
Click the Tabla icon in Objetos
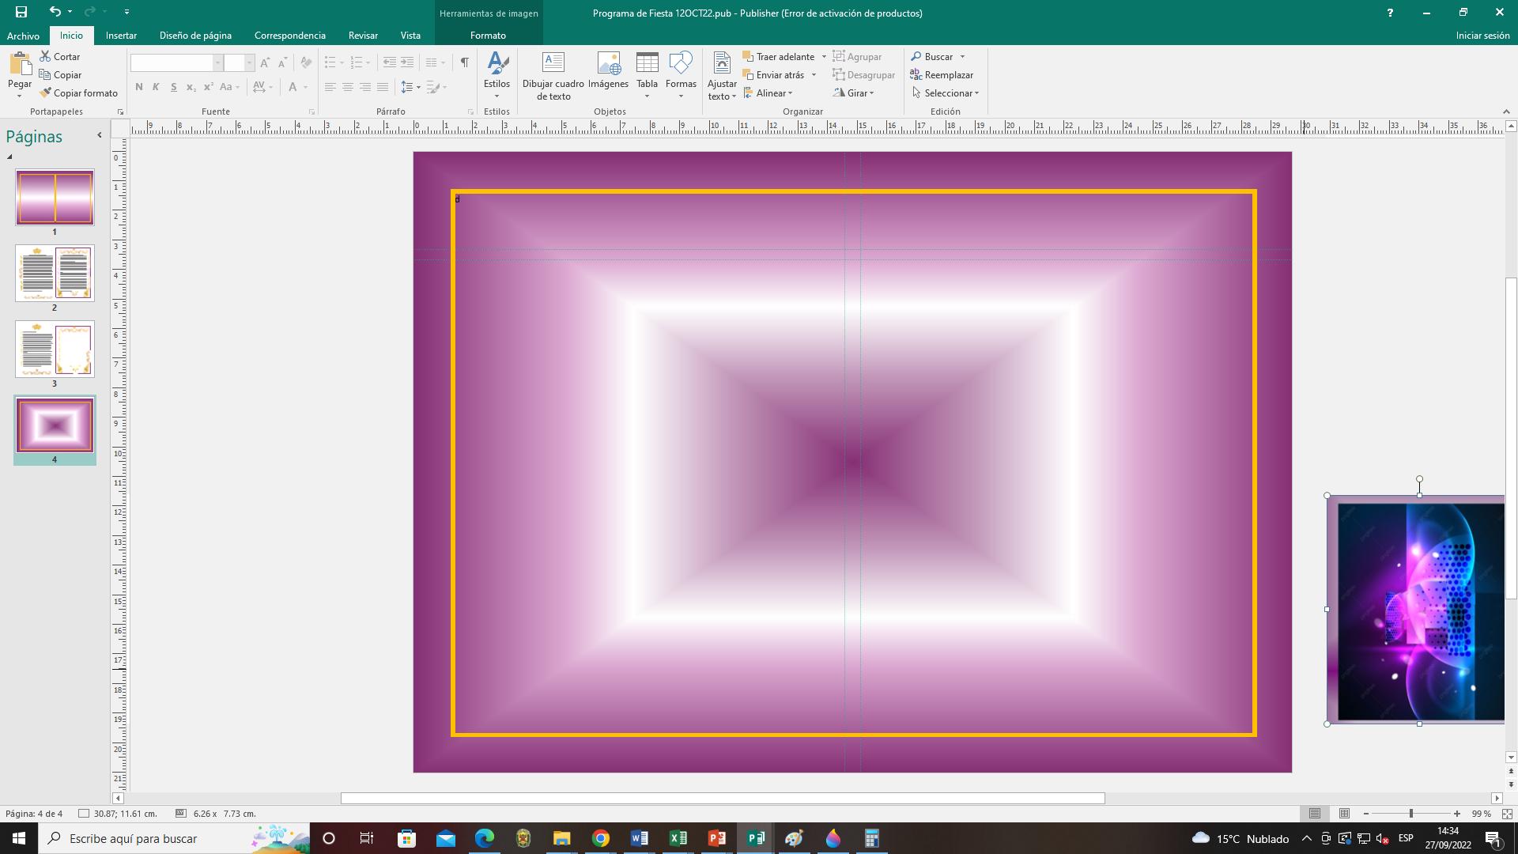tap(647, 63)
